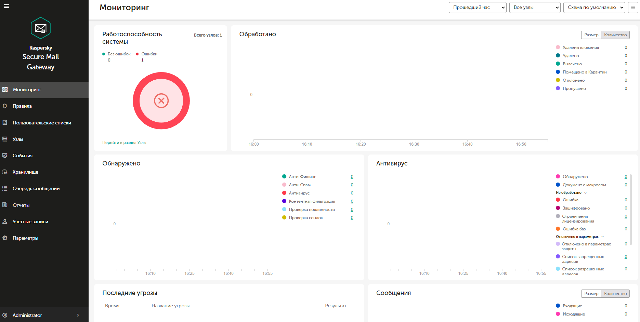Switch Обработано chart to Размер
This screenshot has height=322, width=640.
tap(591, 35)
